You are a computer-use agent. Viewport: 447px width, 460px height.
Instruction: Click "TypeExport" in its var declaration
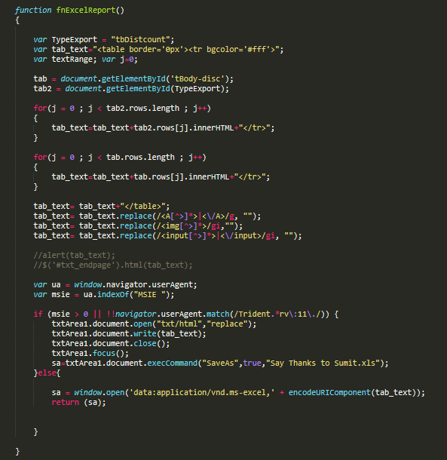[x=74, y=40]
